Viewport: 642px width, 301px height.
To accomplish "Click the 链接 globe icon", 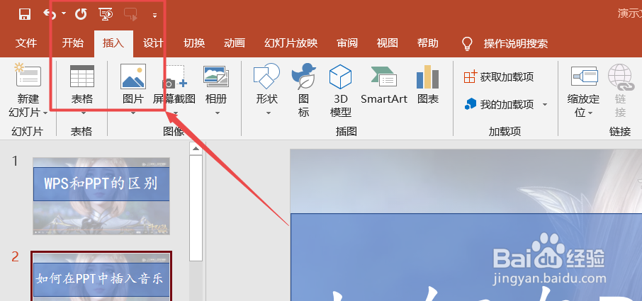I will [x=620, y=77].
